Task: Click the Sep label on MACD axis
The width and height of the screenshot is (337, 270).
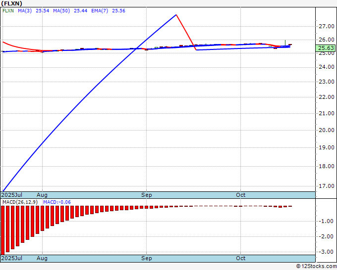Action: pyautogui.click(x=147, y=258)
